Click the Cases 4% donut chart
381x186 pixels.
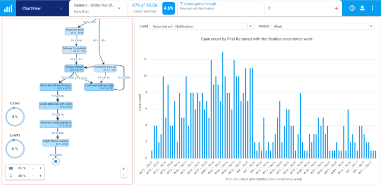15,117
